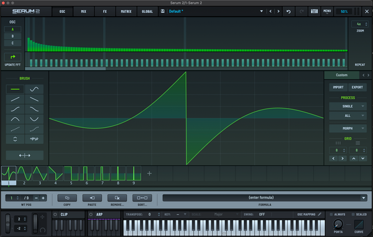Image resolution: width=373 pixels, height=237 pixels.
Task: Click the pitch bend wheel
Action: [x=8, y=223]
